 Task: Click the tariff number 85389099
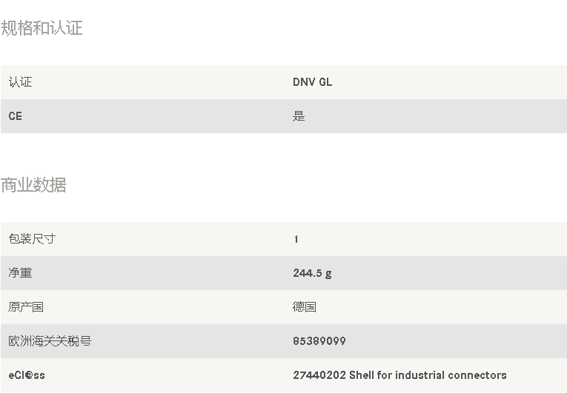click(319, 341)
